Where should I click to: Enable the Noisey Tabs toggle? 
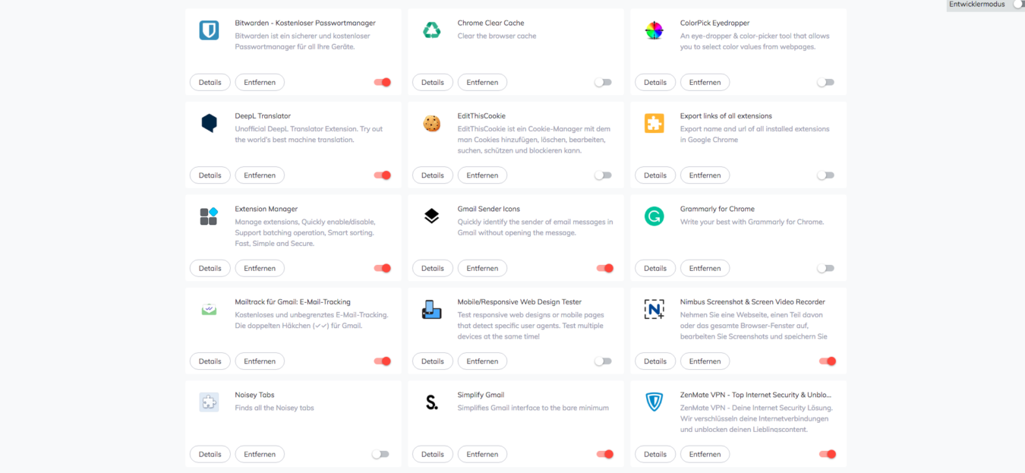tap(380, 454)
